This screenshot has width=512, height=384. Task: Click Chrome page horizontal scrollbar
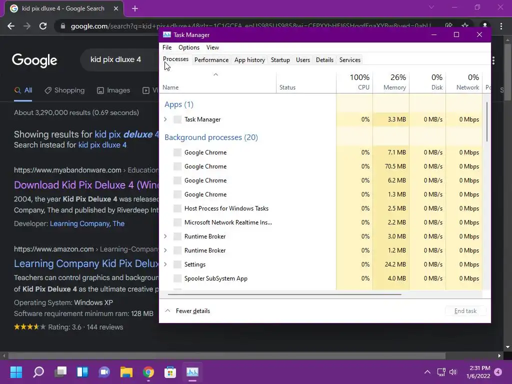click(226, 355)
